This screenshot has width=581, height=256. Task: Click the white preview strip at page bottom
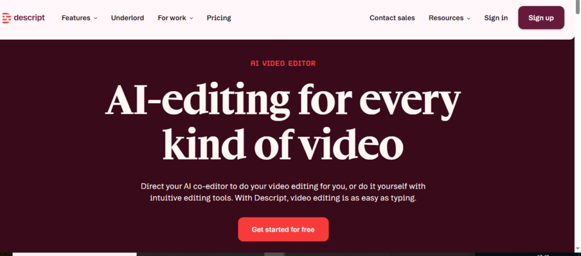[74, 254]
